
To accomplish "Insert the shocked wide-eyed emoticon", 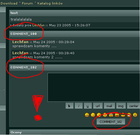I will (x=111, y=115).
